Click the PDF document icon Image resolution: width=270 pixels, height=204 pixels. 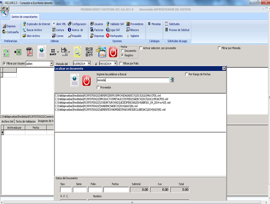[29, 52]
